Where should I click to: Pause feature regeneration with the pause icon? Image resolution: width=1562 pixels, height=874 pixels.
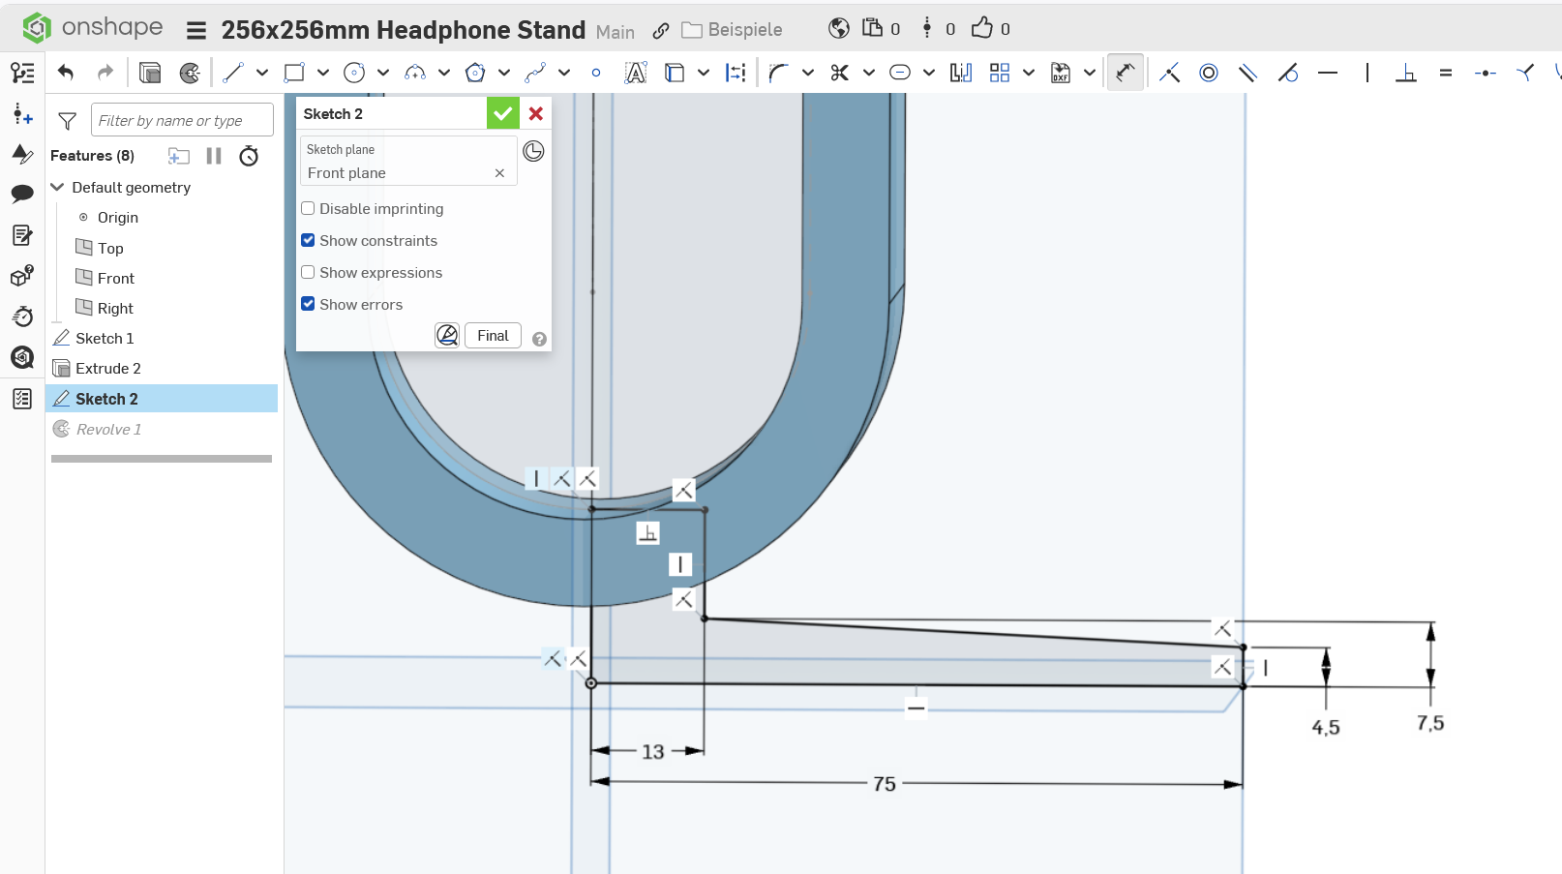click(214, 156)
